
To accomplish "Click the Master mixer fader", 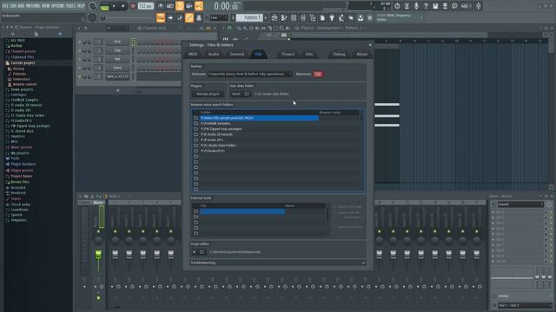I will tap(98, 254).
